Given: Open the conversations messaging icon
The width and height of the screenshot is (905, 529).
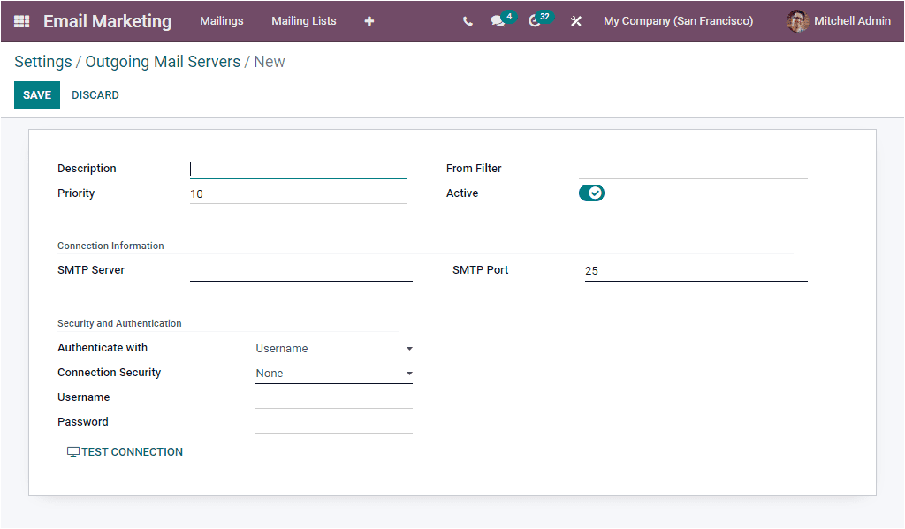Looking at the screenshot, I should point(498,21).
